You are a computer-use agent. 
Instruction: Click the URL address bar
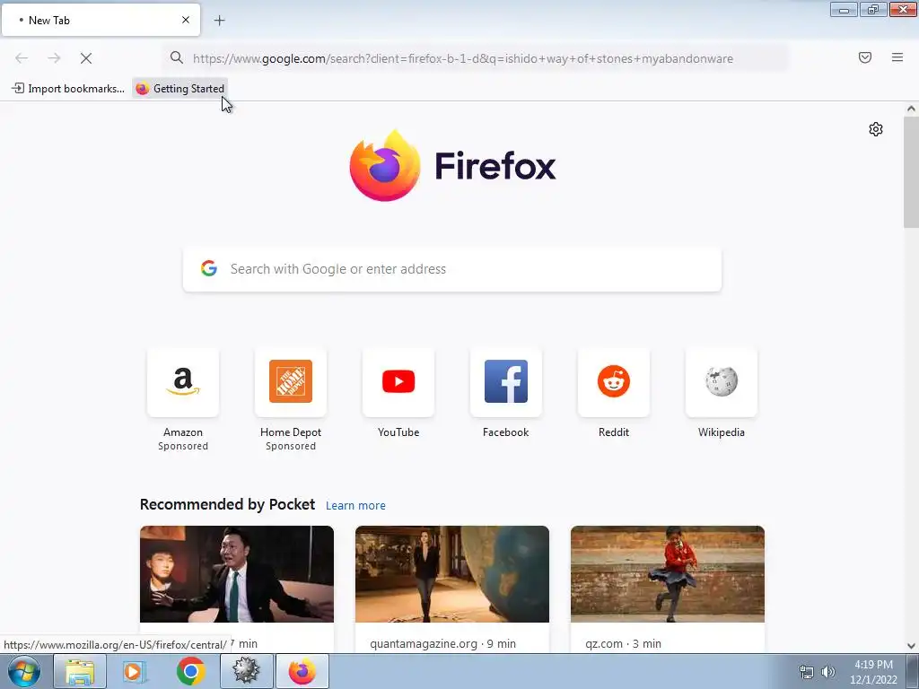(475, 58)
